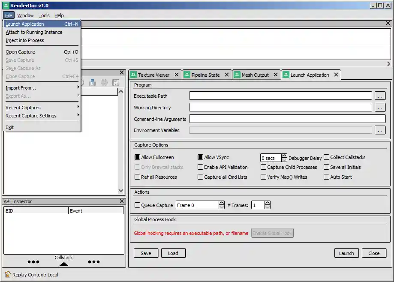Browse for the Working Directory

(x=380, y=108)
